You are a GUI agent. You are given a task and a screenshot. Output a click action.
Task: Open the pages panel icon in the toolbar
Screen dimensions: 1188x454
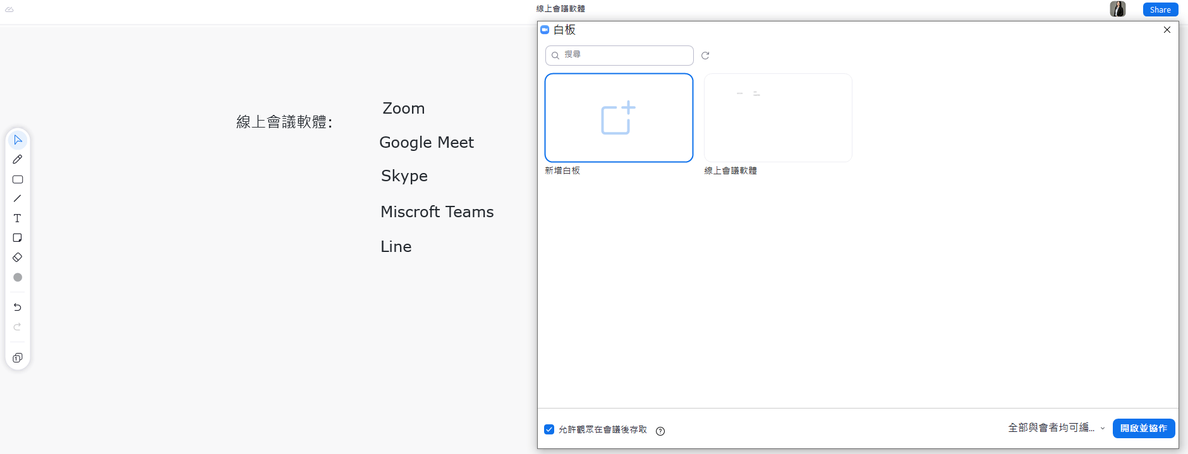point(18,358)
